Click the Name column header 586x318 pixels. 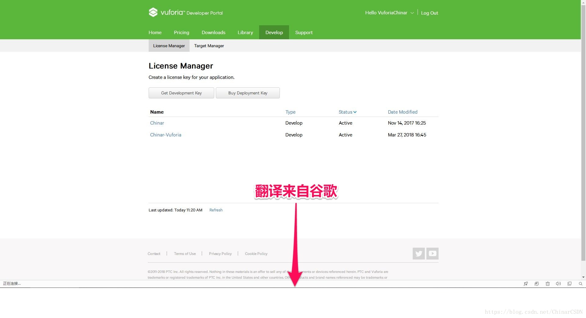157,112
